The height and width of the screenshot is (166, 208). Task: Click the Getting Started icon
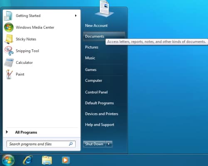tap(8, 16)
